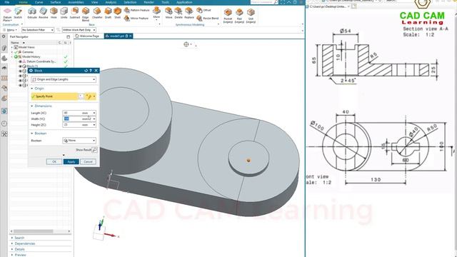Click the Resize Blend tool
The image size is (457, 257).
tap(208, 19)
